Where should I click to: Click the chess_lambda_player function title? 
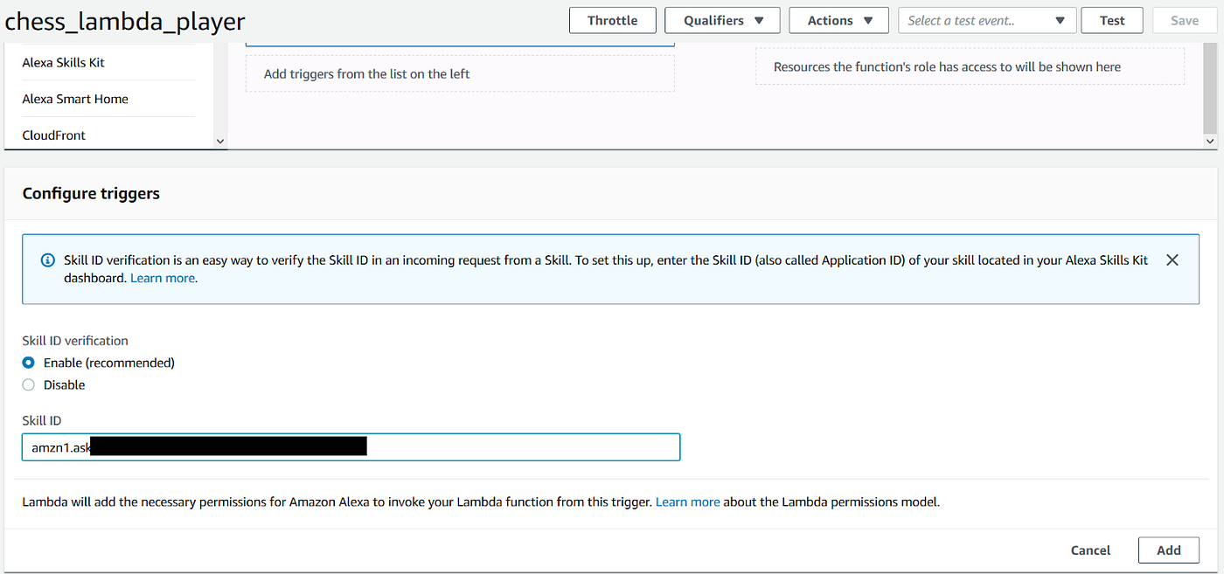pos(125,21)
